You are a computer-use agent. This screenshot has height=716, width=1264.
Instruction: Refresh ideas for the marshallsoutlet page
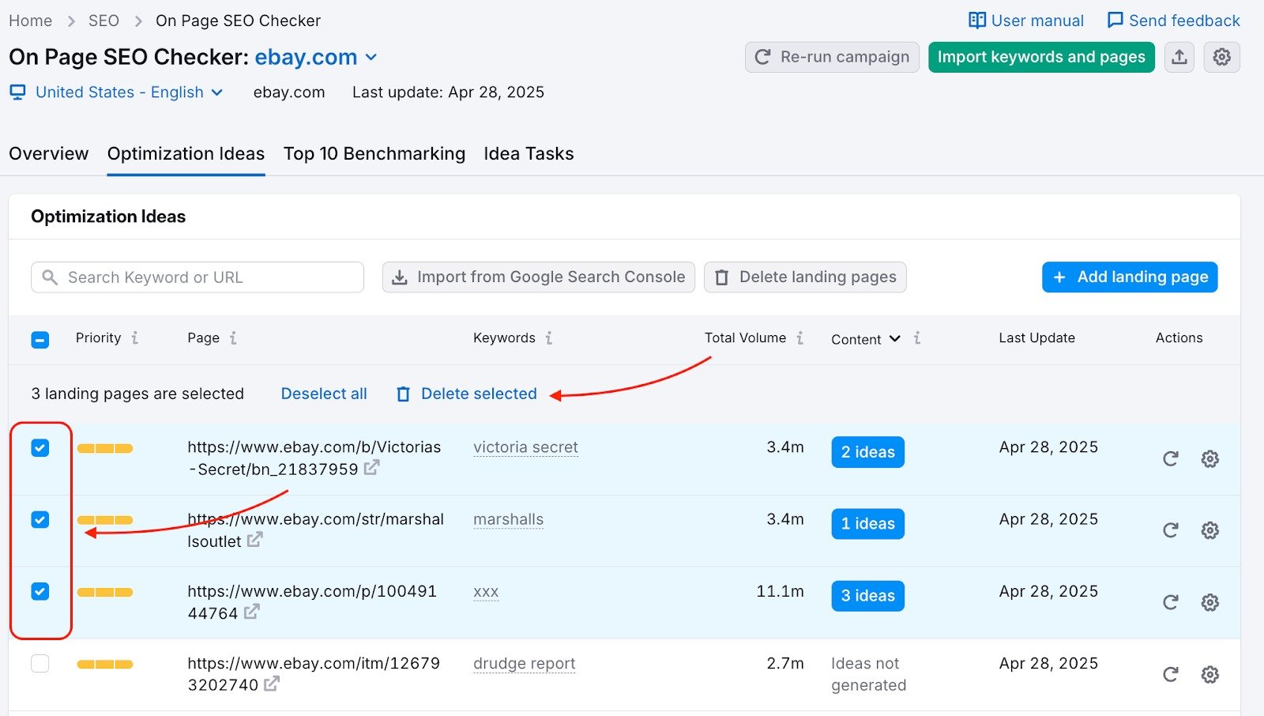pyautogui.click(x=1172, y=530)
